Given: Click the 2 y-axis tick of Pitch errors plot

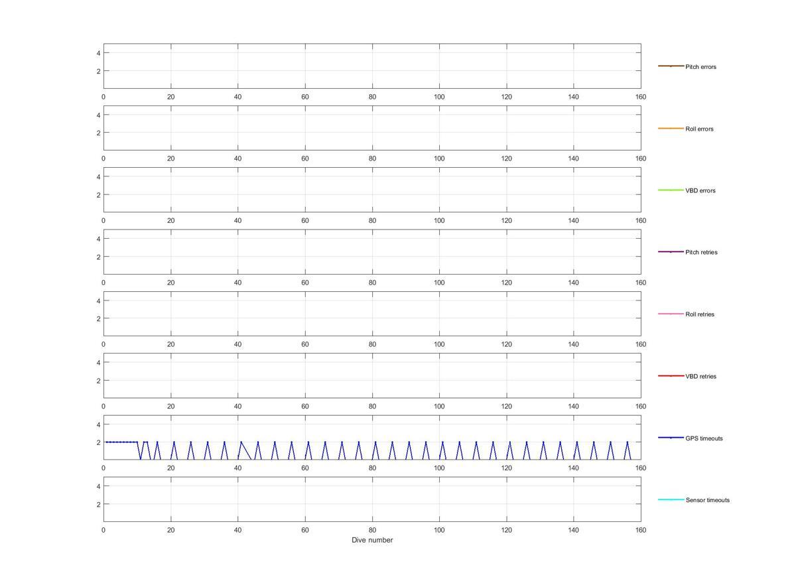Looking at the screenshot, I should (x=98, y=71).
